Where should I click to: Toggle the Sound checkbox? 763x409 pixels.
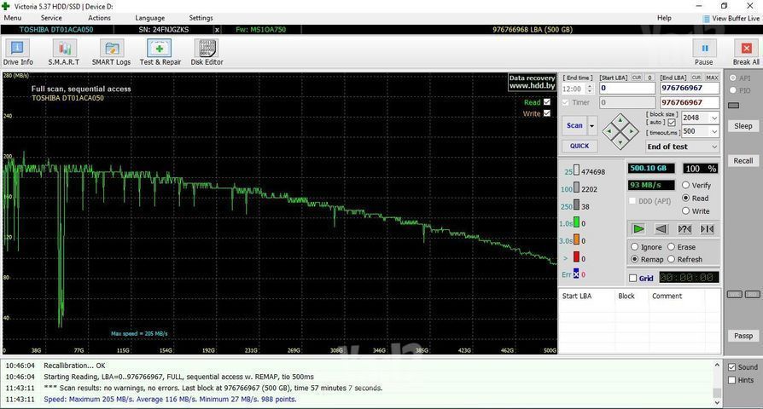click(x=732, y=367)
